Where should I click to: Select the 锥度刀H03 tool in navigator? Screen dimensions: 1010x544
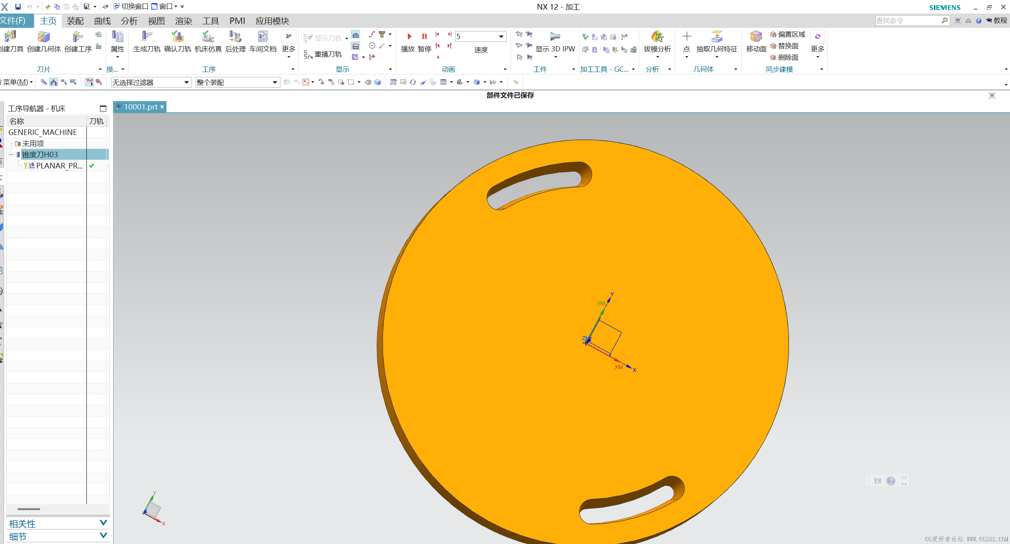click(40, 155)
